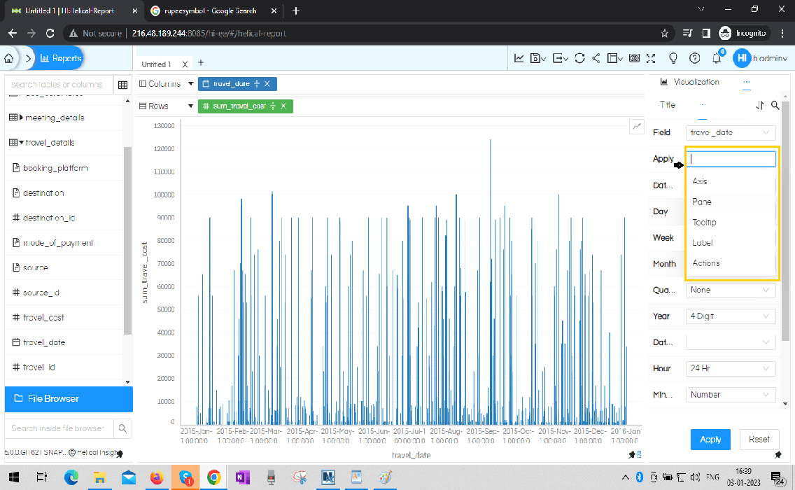Expand the Rows shelf dropdown arrow
Viewport: 795px width, 490px height.
pyautogui.click(x=190, y=106)
